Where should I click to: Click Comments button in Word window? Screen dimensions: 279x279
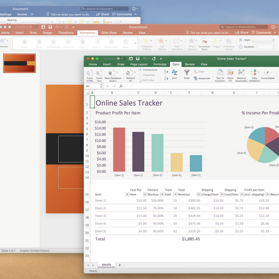click(x=122, y=14)
